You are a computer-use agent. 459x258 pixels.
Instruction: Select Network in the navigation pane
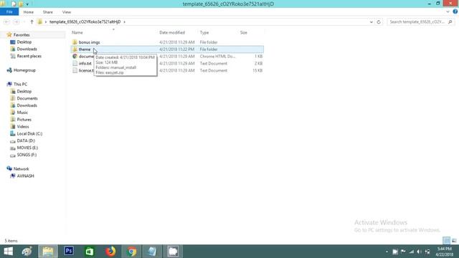point(21,169)
